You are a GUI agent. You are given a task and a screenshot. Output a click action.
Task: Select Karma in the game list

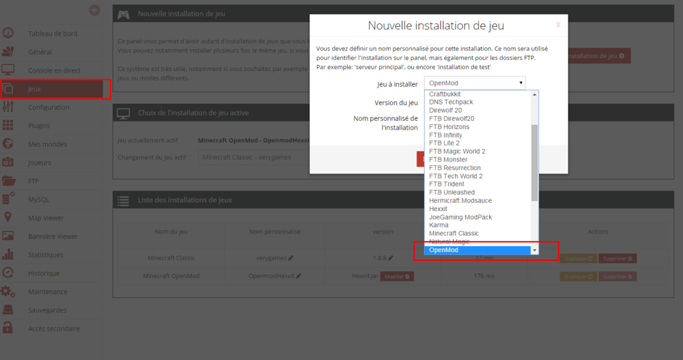[x=478, y=225]
